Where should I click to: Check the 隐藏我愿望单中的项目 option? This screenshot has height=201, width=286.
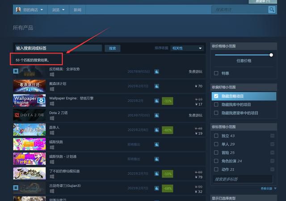tap(216, 113)
